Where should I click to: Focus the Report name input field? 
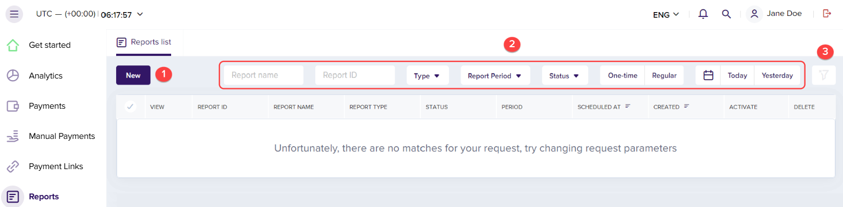pyautogui.click(x=264, y=75)
